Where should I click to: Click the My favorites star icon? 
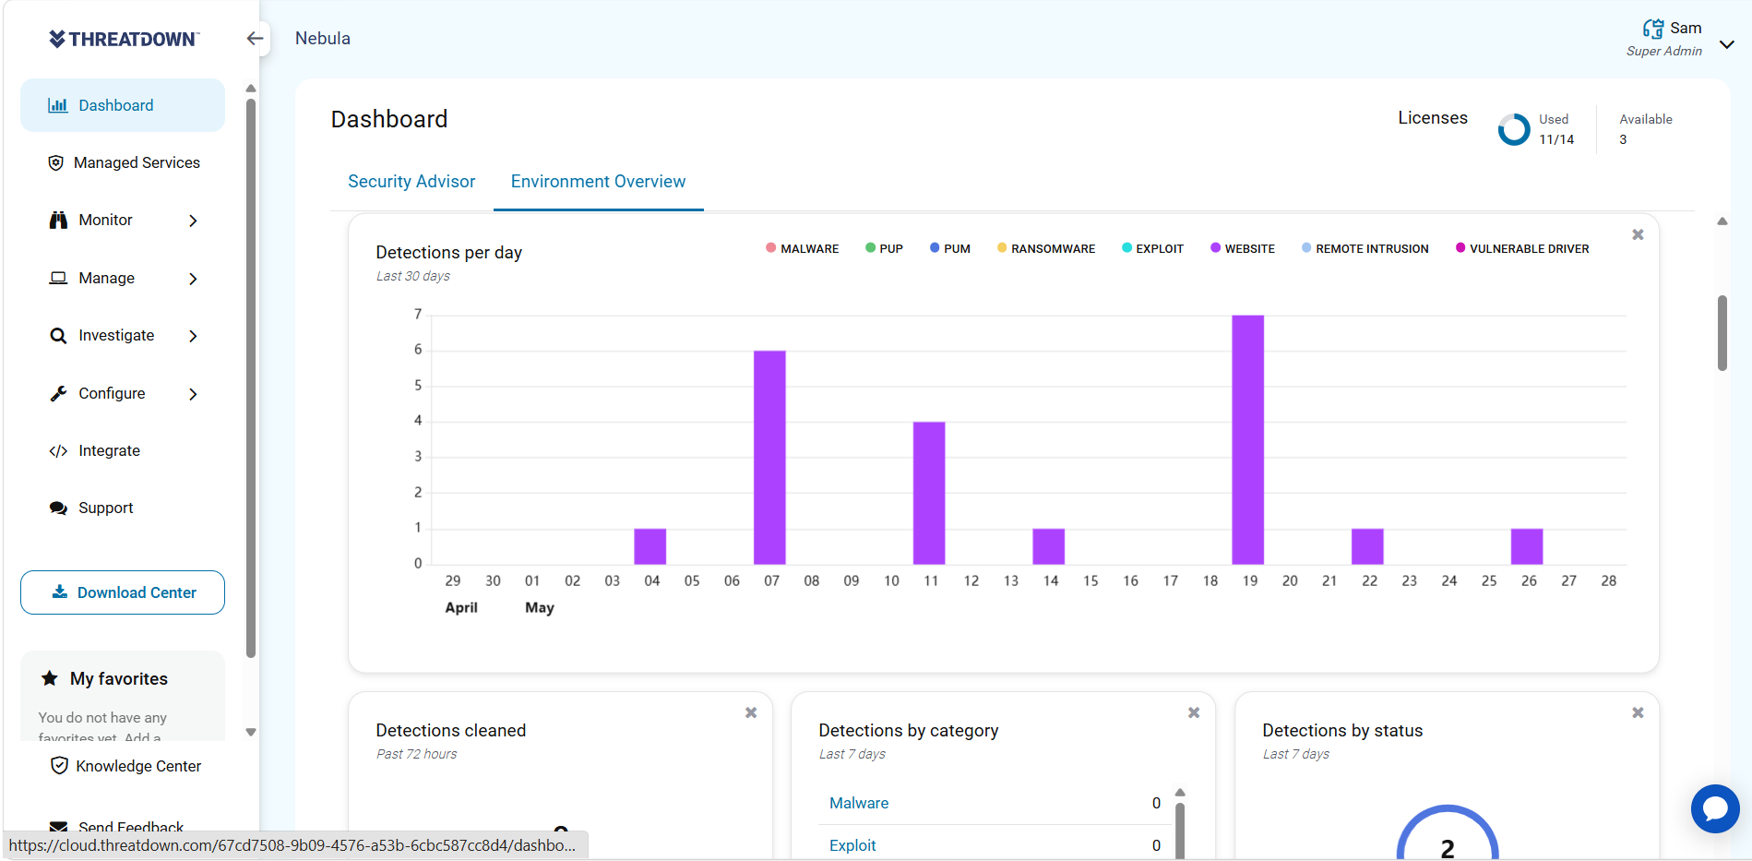click(x=50, y=678)
